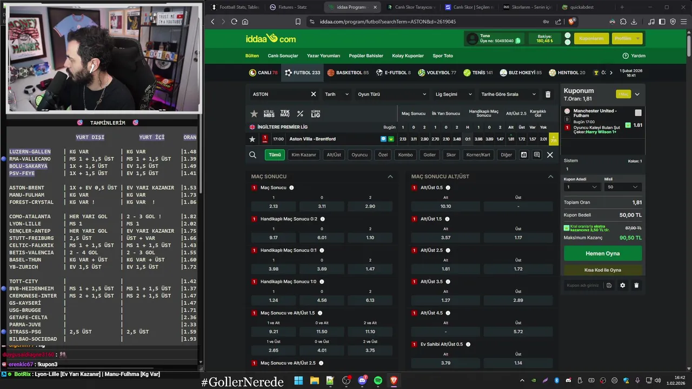692x389 pixels.
Task: Click info icon for Handikaplı Maç Sonucu 0:2
Action: [322, 219]
